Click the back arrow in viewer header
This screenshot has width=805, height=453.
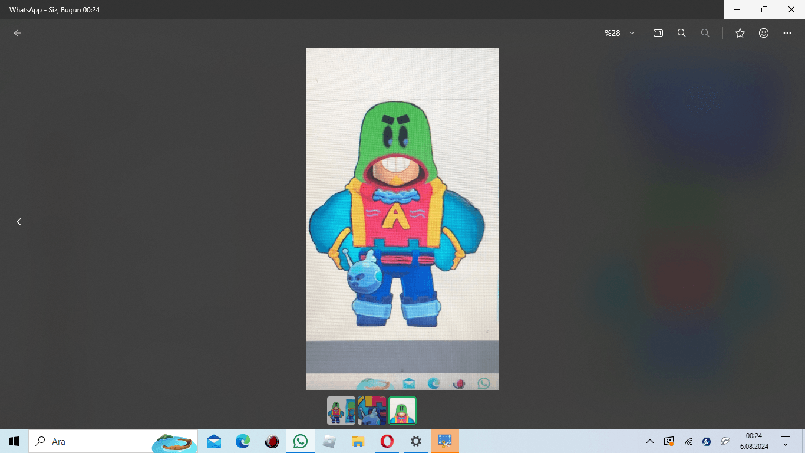18,33
